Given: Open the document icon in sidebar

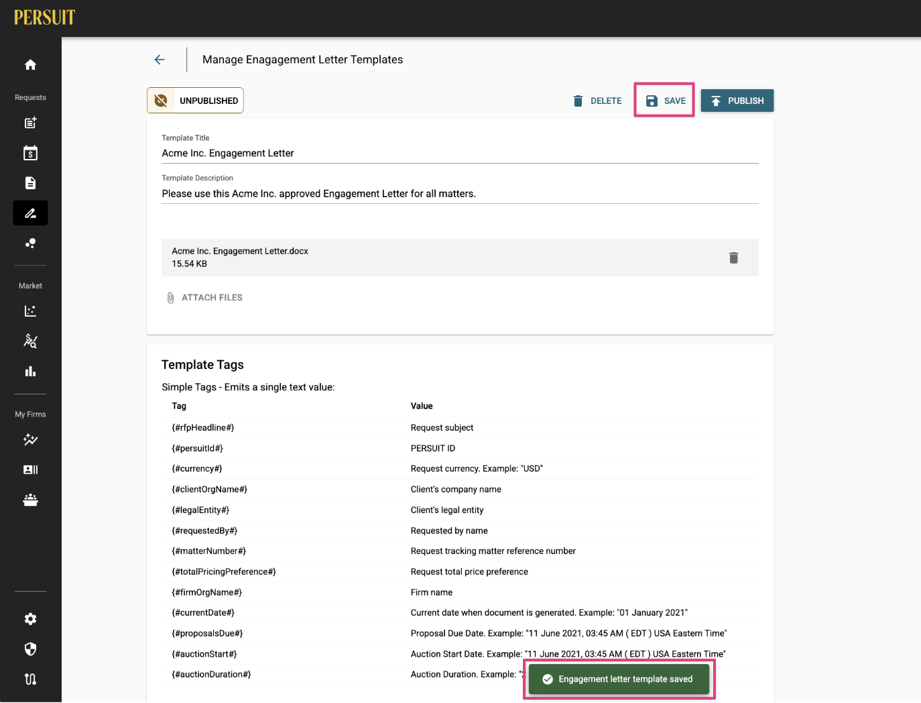Looking at the screenshot, I should (30, 183).
